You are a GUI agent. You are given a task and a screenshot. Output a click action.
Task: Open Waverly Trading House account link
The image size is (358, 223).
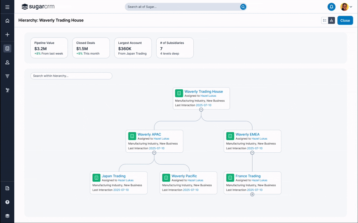(203, 91)
